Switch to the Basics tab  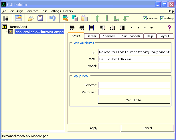[76, 36]
